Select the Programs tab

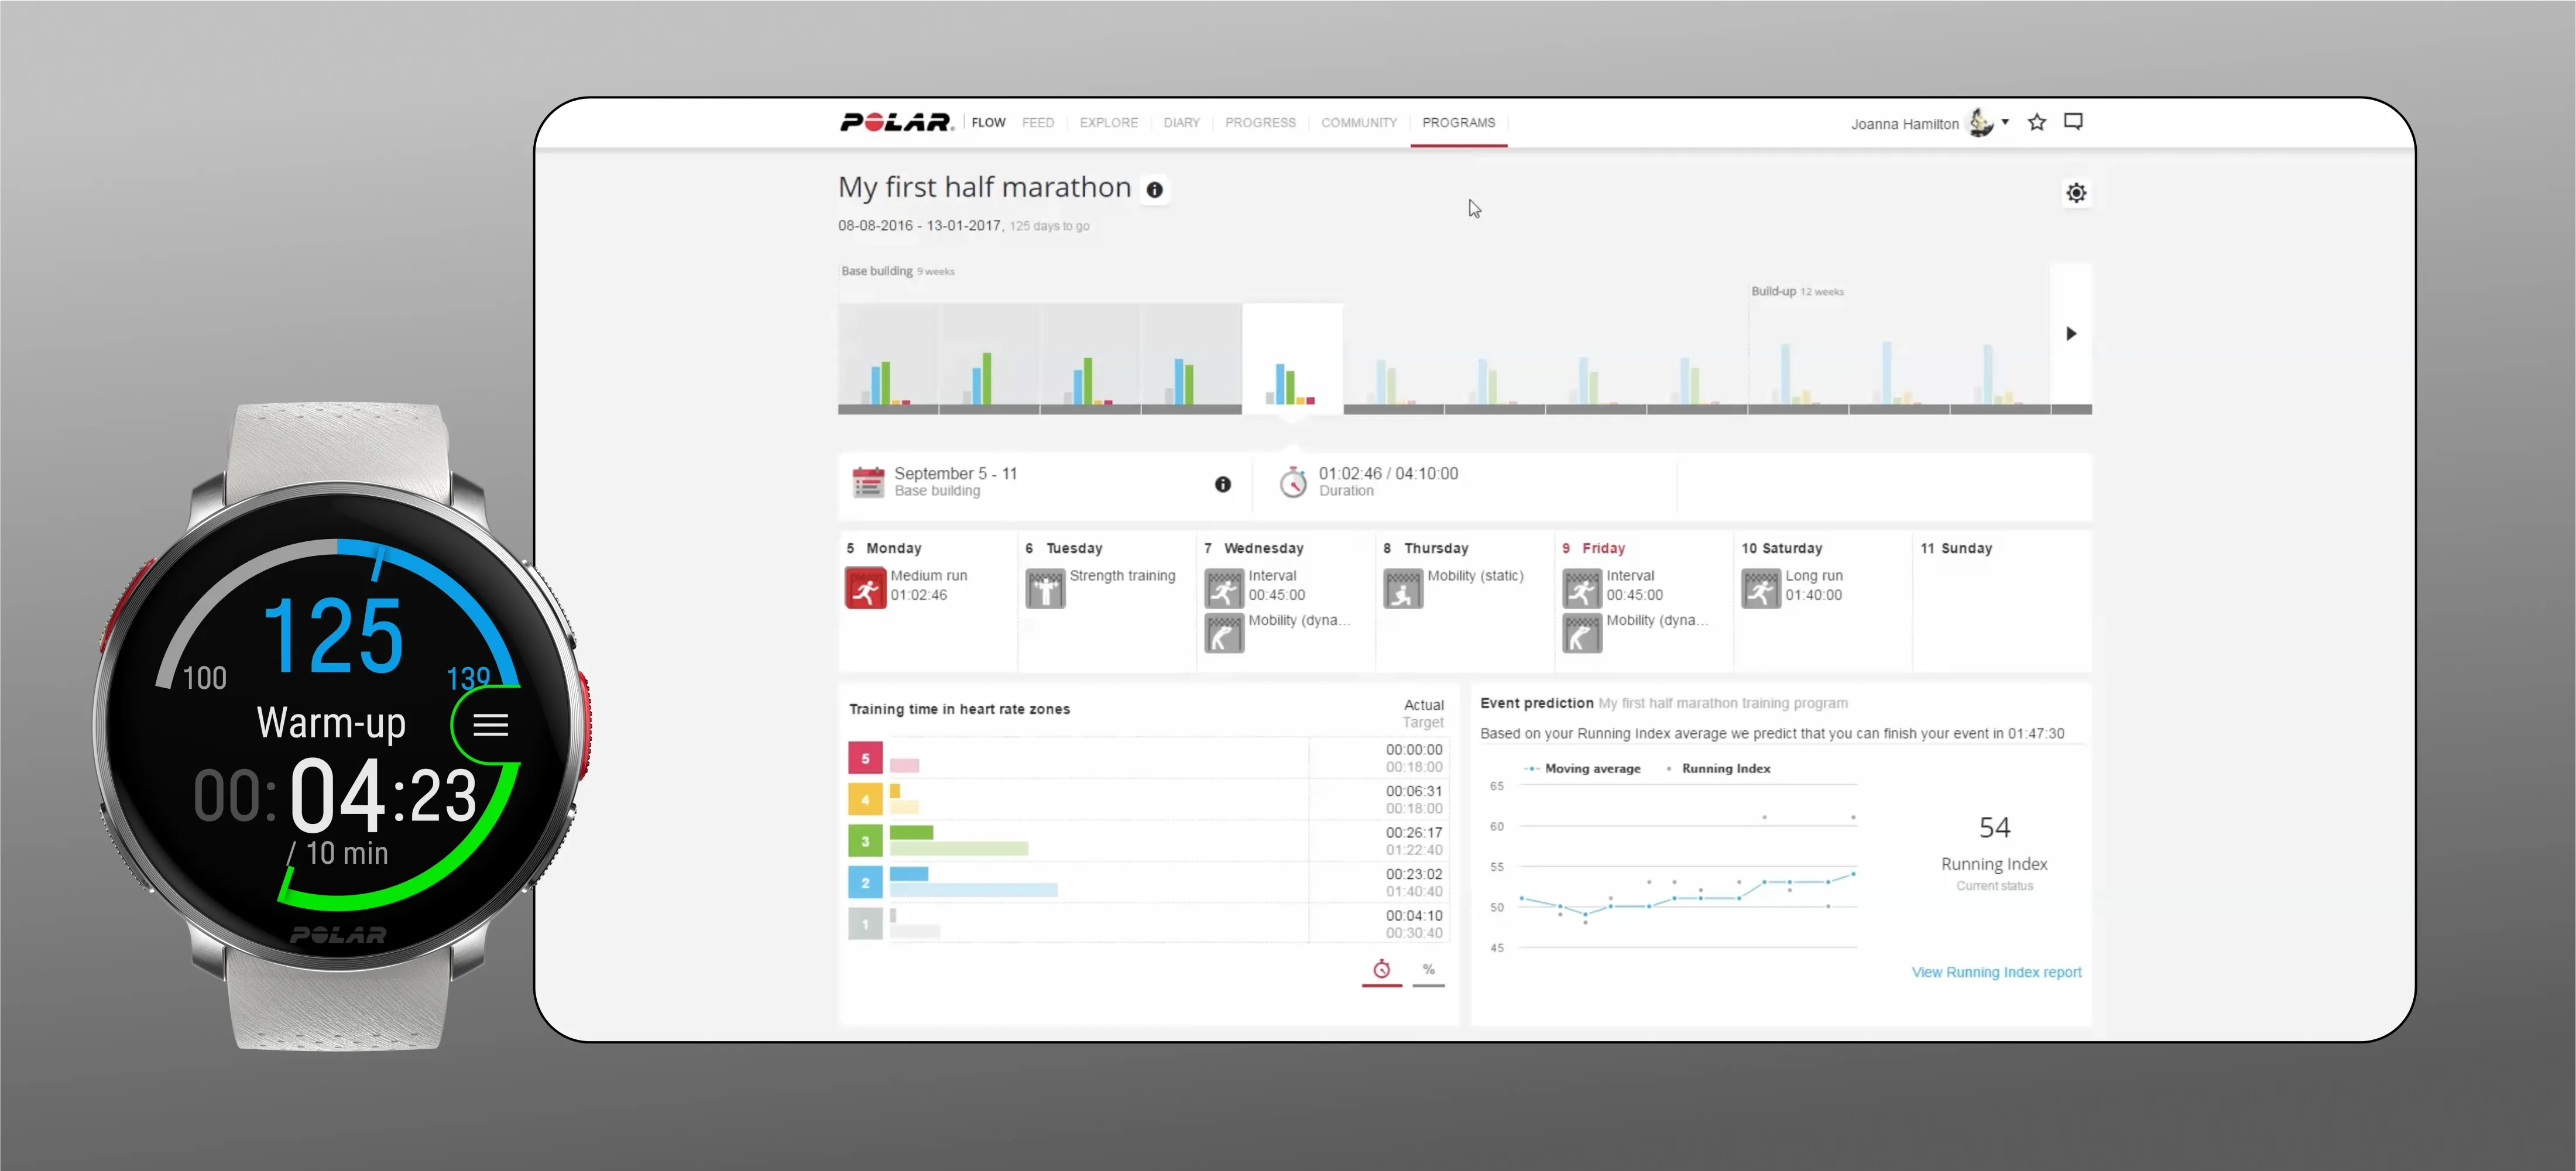pyautogui.click(x=1458, y=122)
